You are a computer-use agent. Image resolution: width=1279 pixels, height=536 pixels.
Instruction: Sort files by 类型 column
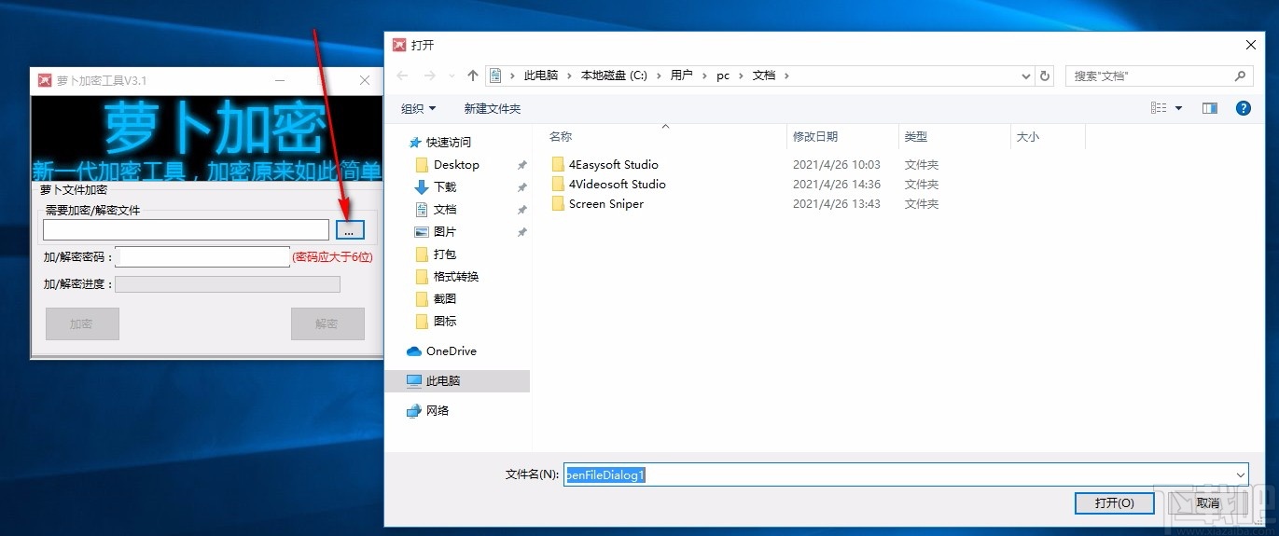(x=954, y=136)
